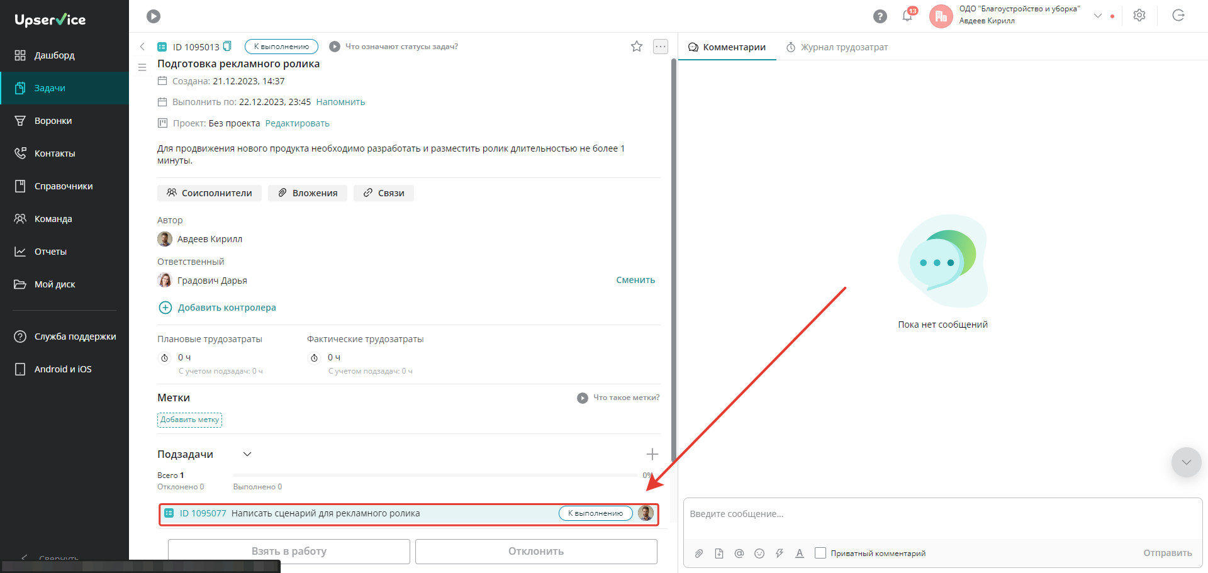Click the К выполнению status badge at top

(281, 47)
